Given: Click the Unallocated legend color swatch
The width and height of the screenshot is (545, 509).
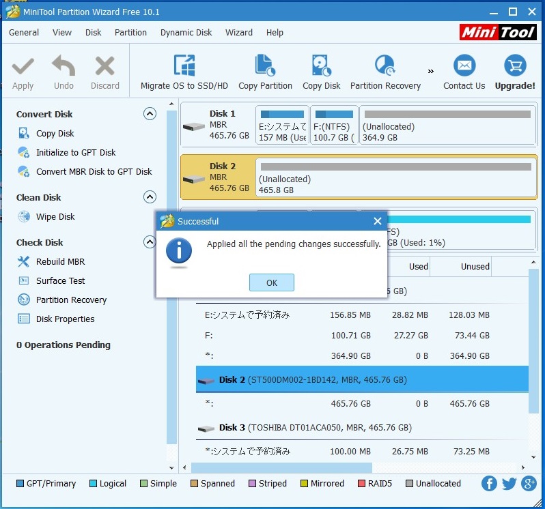Looking at the screenshot, I should point(410,484).
